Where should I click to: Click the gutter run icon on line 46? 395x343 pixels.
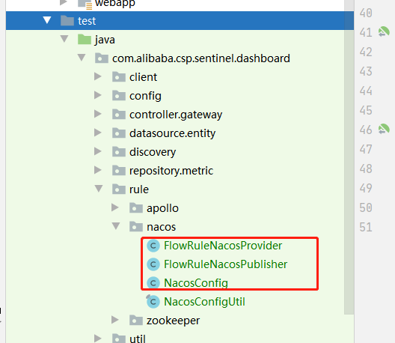(x=384, y=129)
